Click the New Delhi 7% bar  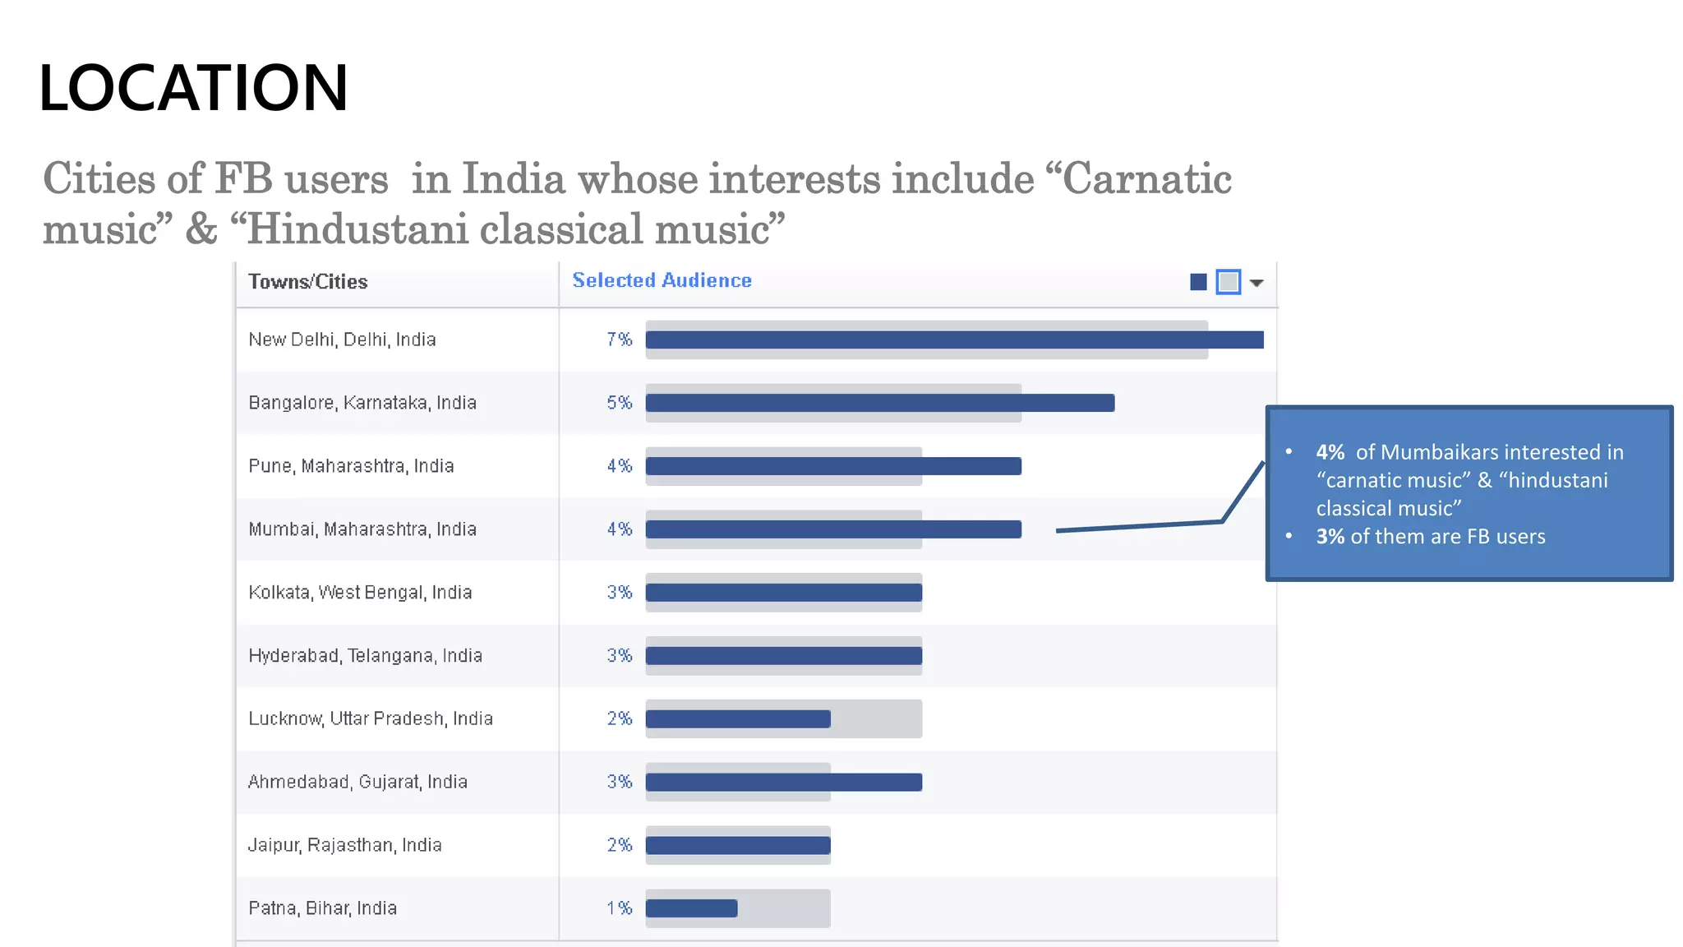[x=953, y=340]
